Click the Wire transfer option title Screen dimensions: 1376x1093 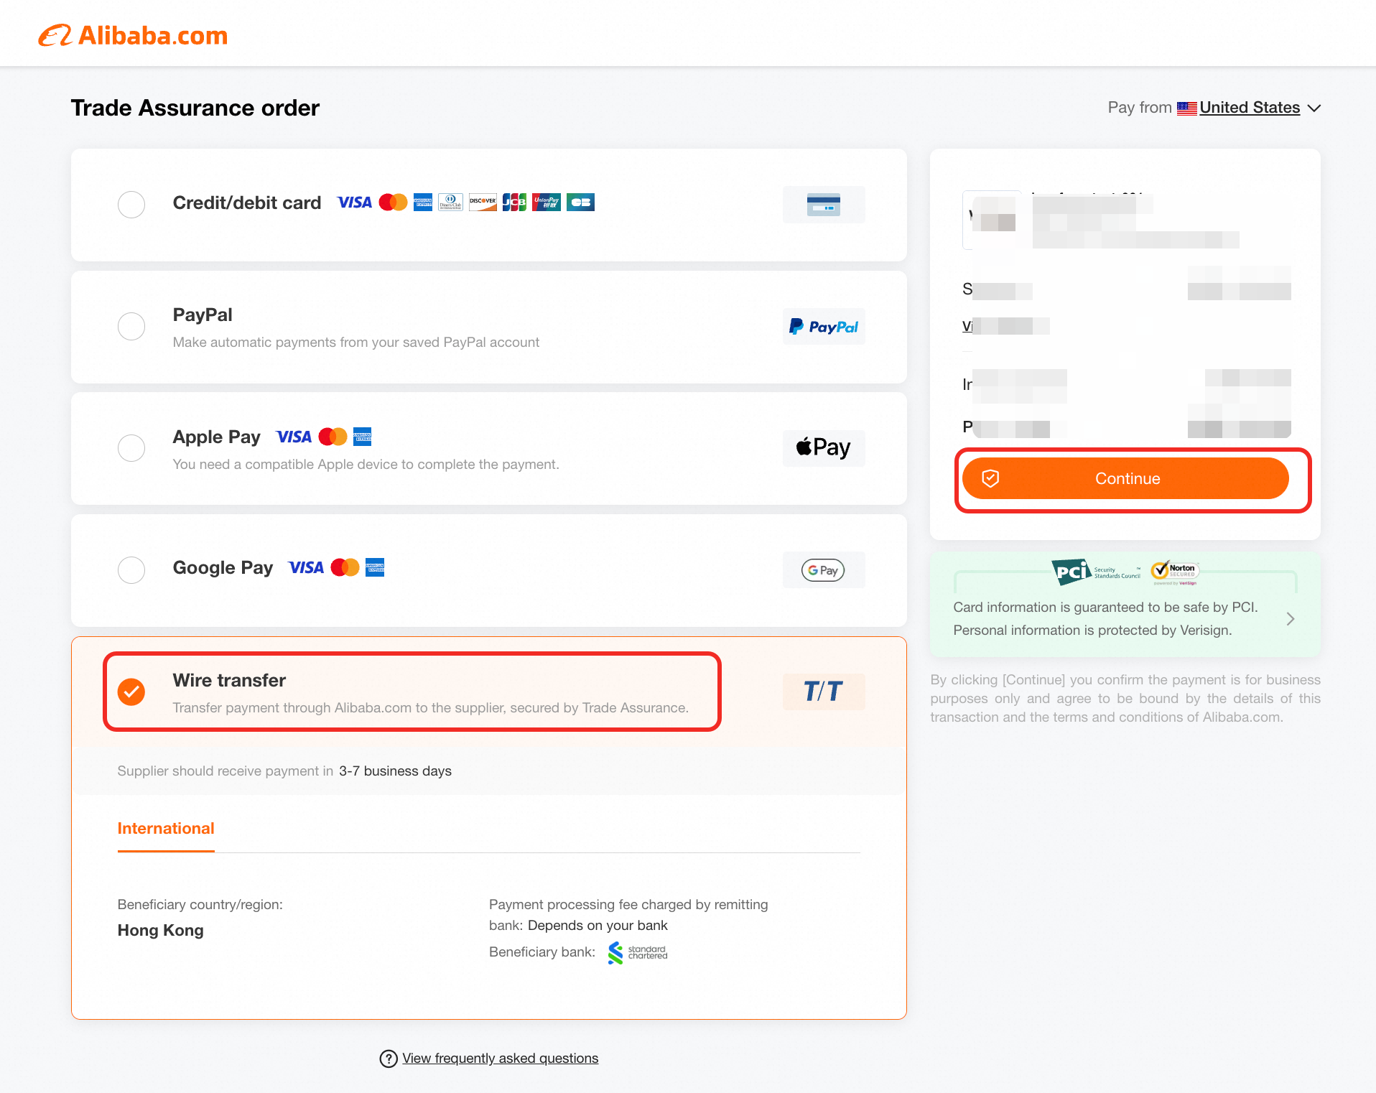click(x=229, y=680)
